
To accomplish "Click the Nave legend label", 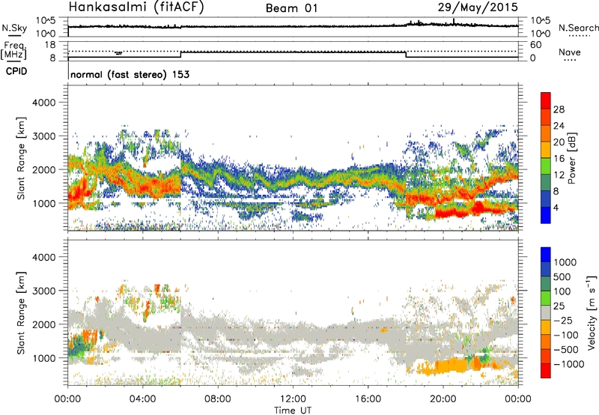I will [570, 52].
